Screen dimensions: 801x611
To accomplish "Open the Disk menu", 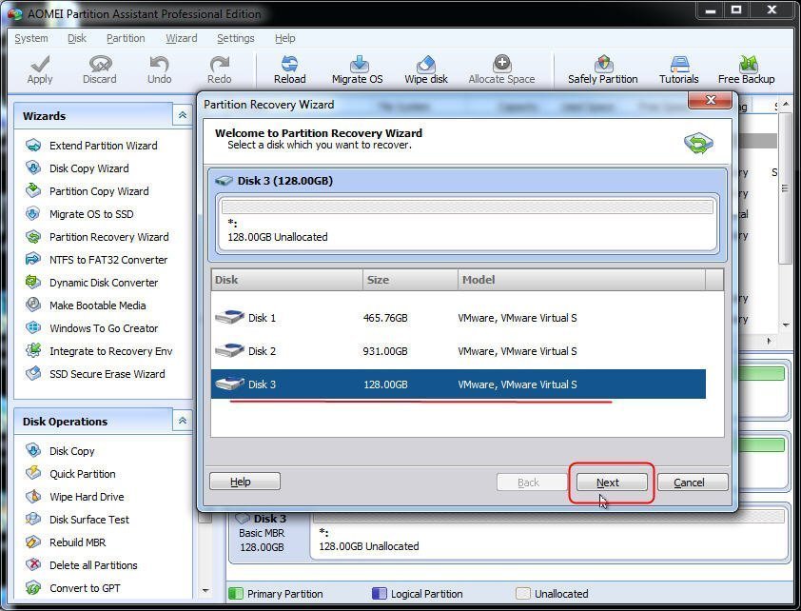I will (77, 38).
